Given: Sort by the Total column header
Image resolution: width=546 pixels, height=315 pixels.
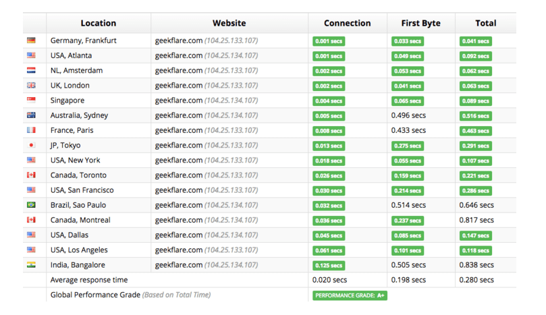Looking at the screenshot, I should (x=485, y=23).
